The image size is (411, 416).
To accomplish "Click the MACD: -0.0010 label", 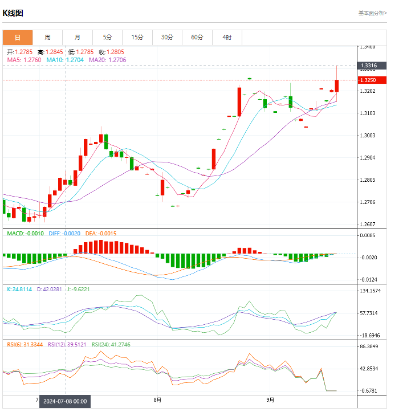I will (x=25, y=234).
